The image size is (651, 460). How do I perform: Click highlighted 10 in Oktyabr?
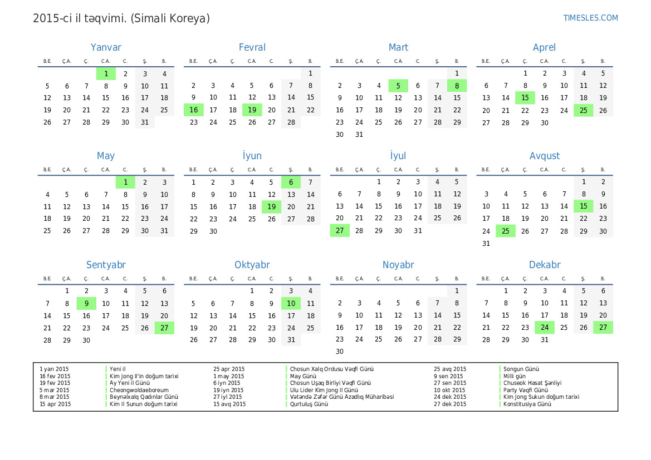coord(291,303)
